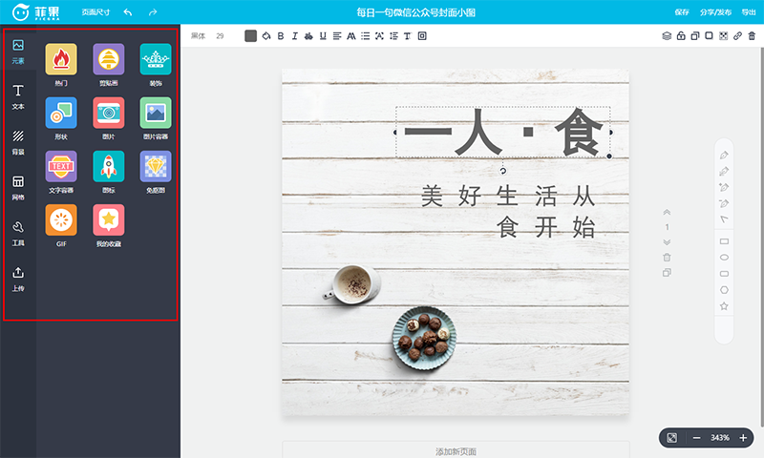
Task: Click the fit-to-screen icon
Action: click(672, 438)
